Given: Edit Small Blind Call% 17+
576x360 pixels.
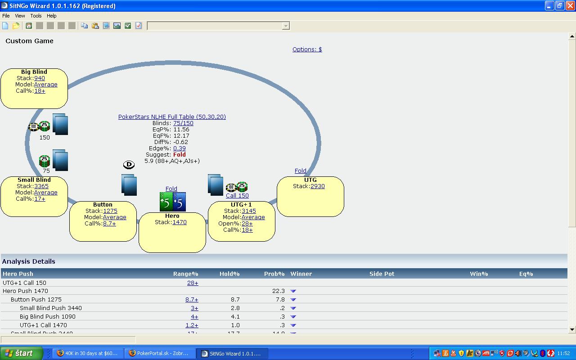Looking at the screenshot, I should (40, 198).
